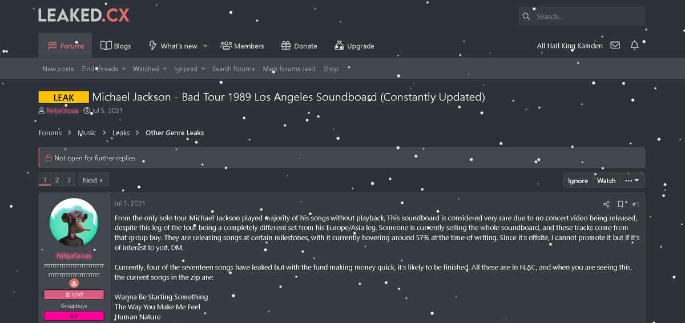The height and width of the screenshot is (323, 685).
Task: Open NinjaGroax username under avatar
Action: point(74,256)
